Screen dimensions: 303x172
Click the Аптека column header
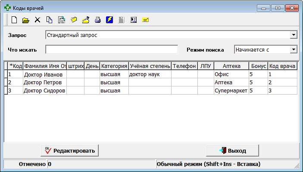click(x=231, y=66)
